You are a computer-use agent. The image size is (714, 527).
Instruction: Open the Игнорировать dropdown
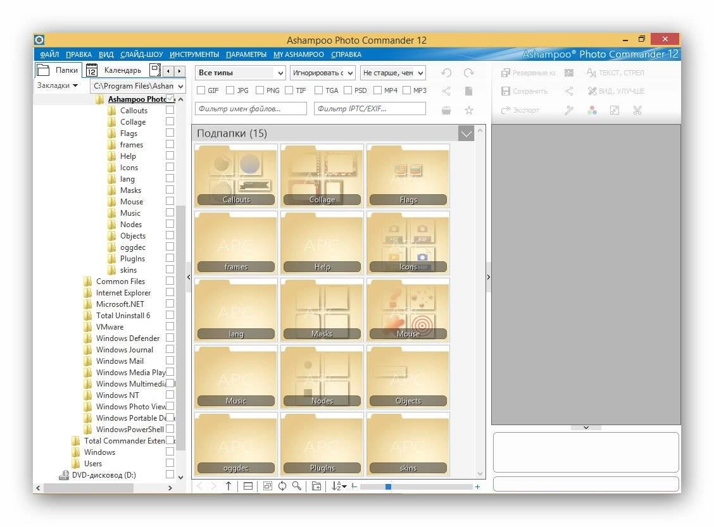[323, 73]
